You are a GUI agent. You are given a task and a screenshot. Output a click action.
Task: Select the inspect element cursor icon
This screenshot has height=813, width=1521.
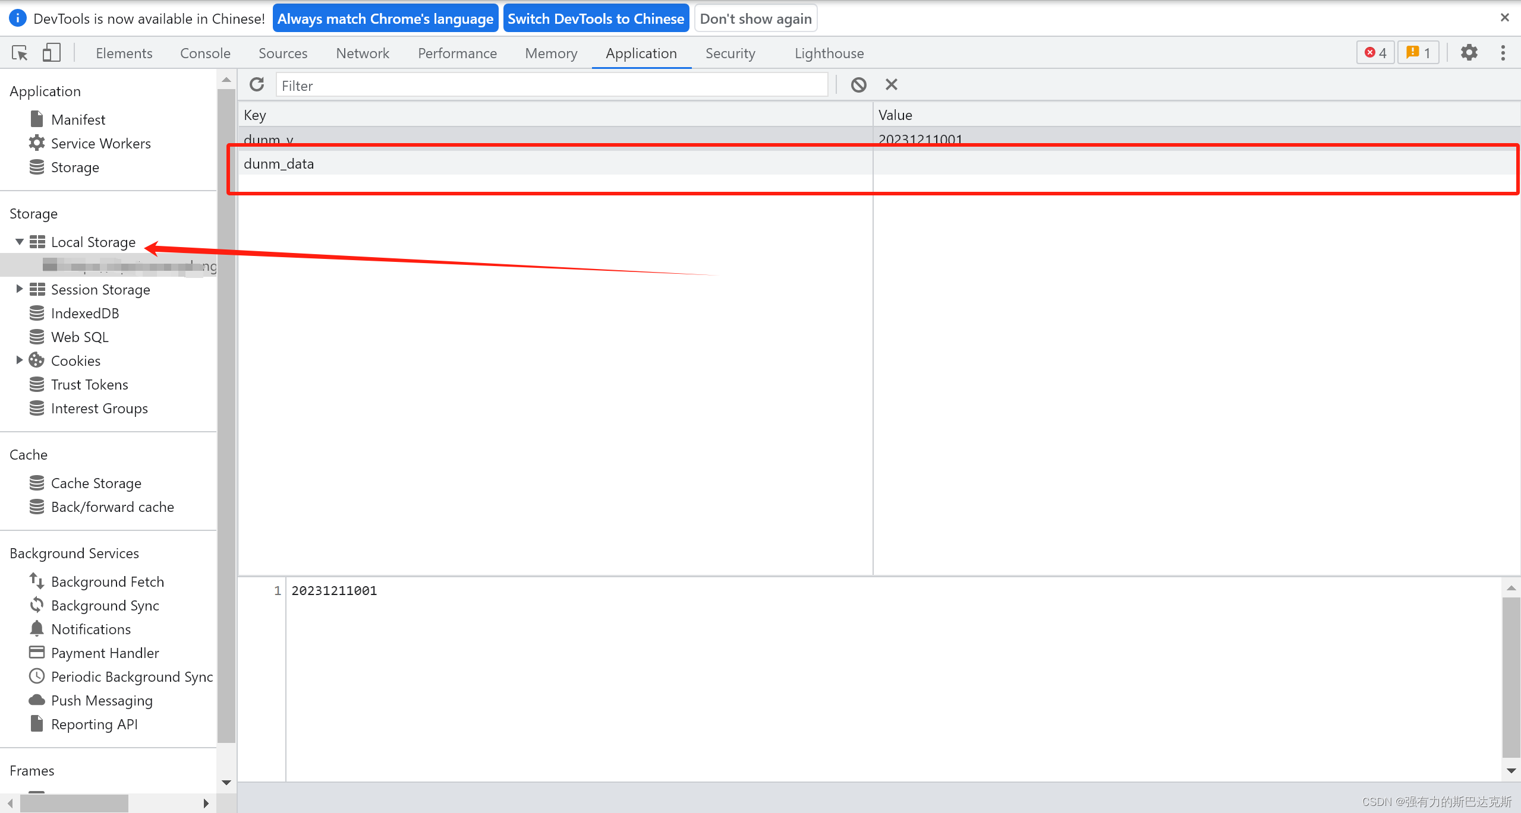pyautogui.click(x=20, y=53)
